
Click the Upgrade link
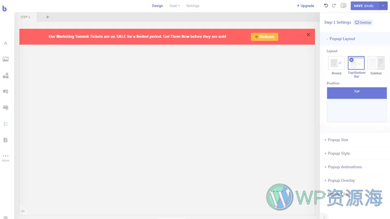pos(305,6)
